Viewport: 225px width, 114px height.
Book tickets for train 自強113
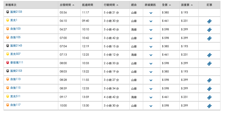pos(209,80)
